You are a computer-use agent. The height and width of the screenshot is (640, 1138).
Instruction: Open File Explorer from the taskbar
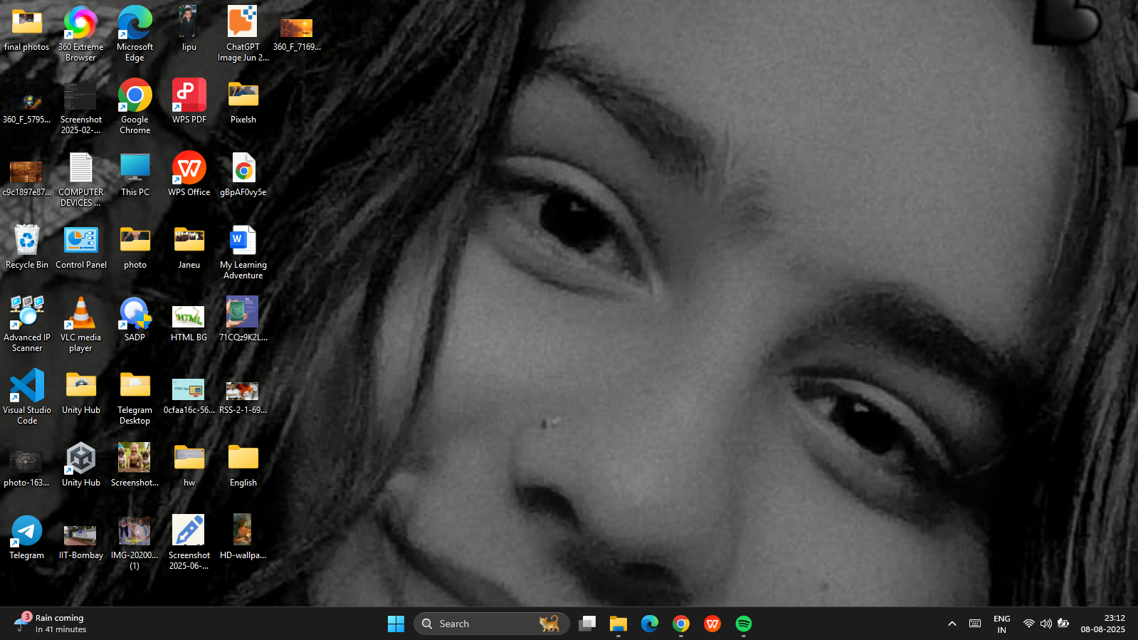click(618, 624)
